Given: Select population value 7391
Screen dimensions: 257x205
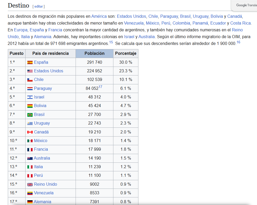Looking at the screenshot, I should [x=94, y=202].
